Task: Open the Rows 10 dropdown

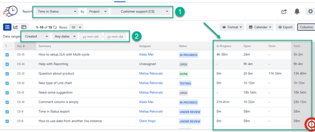Action: point(76,27)
